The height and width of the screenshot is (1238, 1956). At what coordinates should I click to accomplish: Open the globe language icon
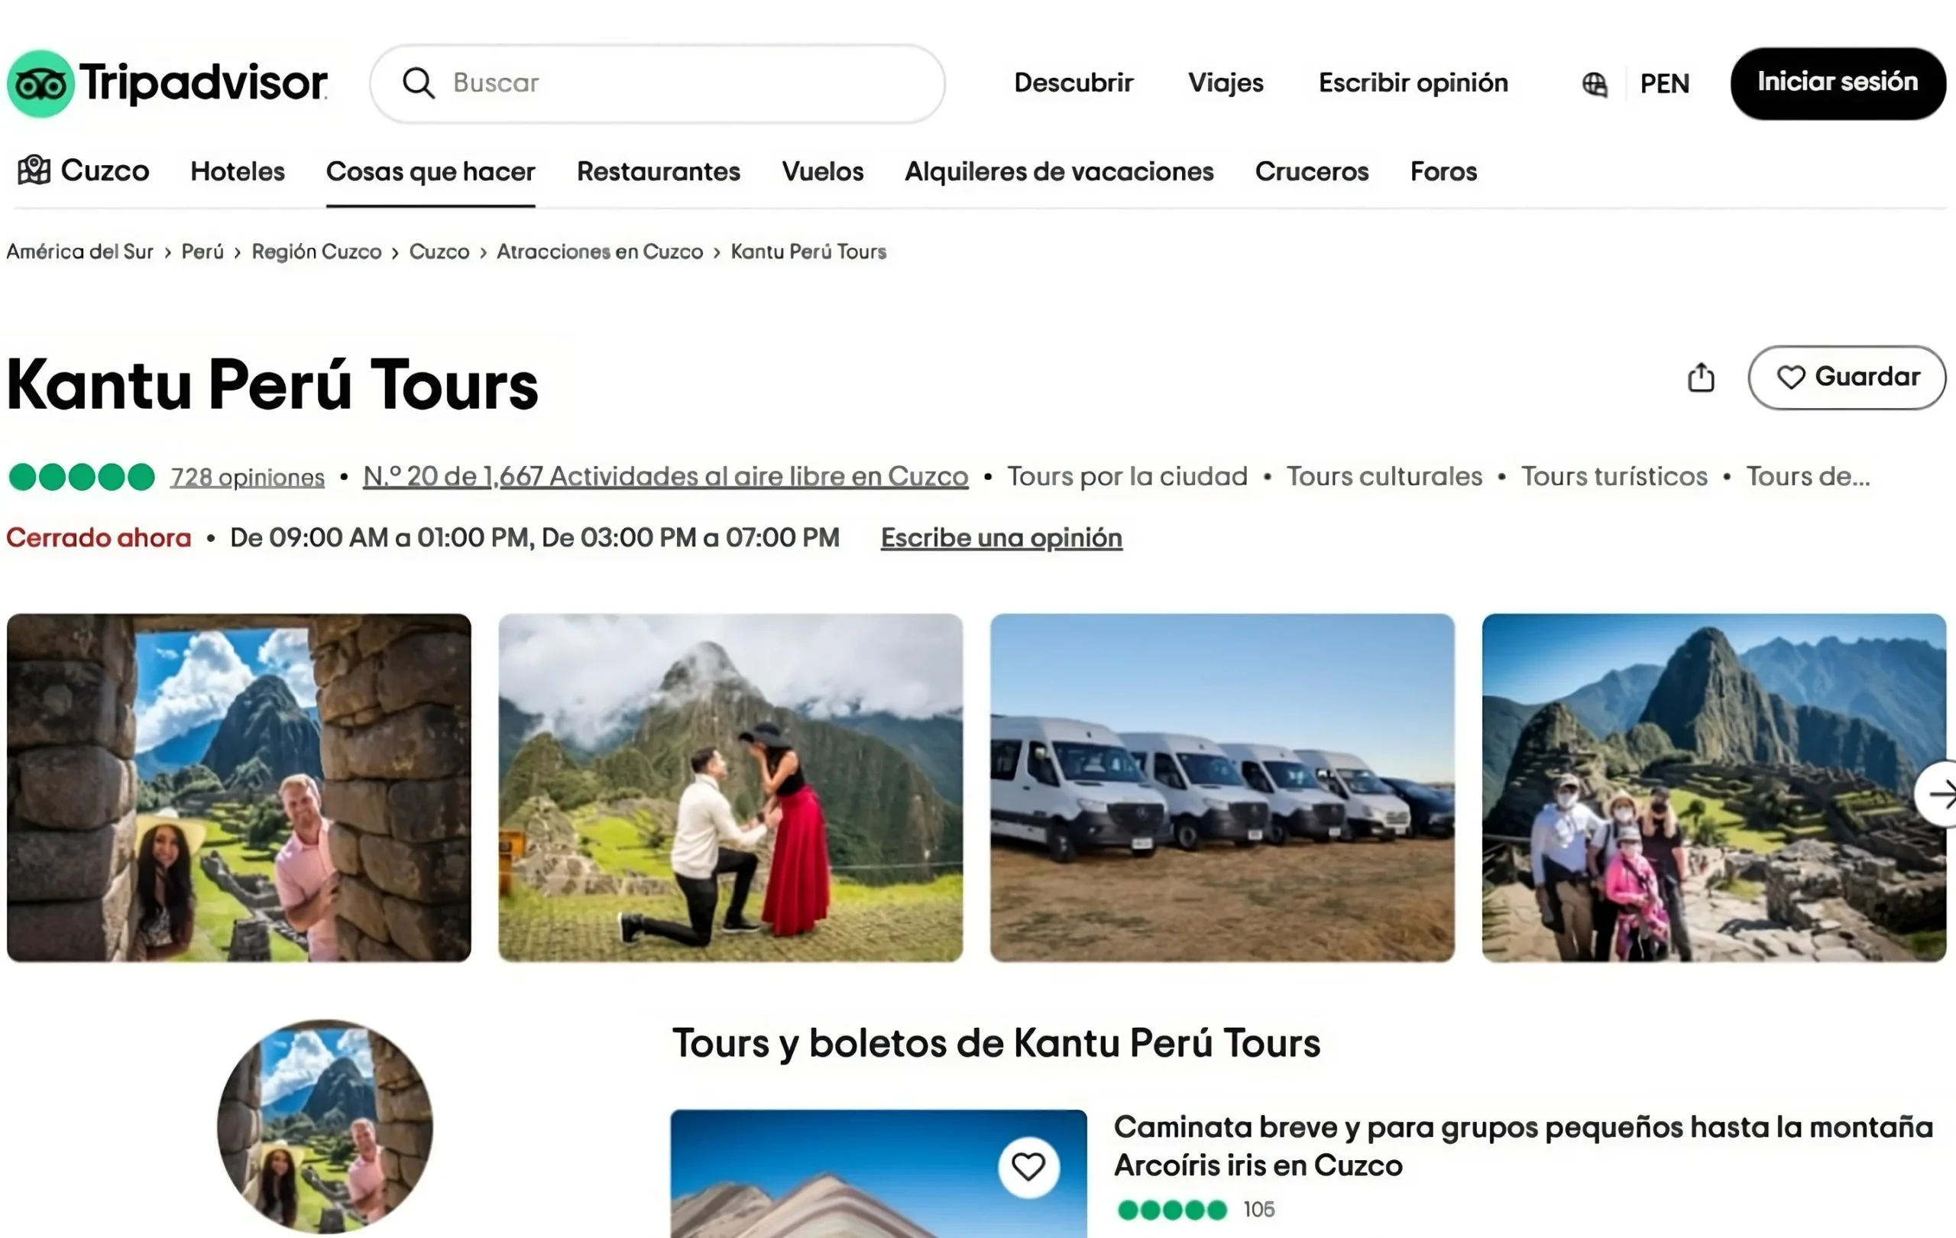pos(1595,83)
